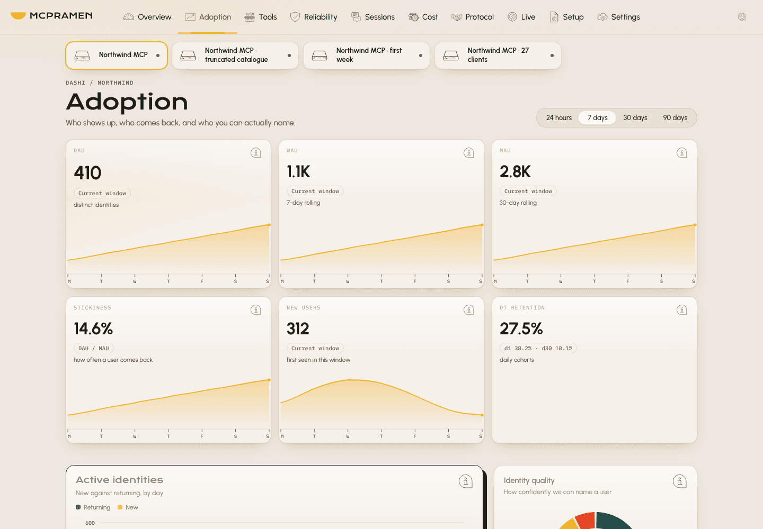Set time range to 24 hours
Image resolution: width=763 pixels, height=529 pixels.
tap(559, 117)
